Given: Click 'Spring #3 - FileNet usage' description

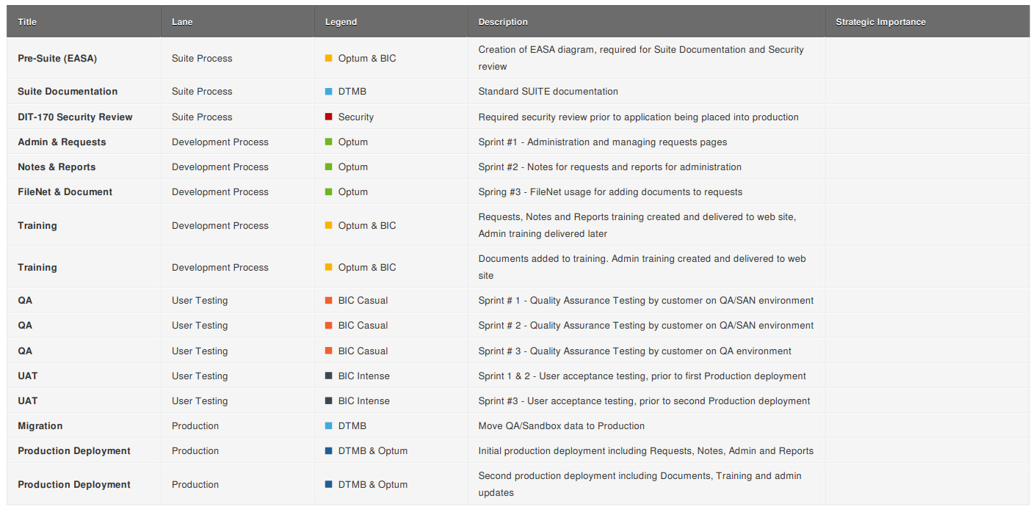Looking at the screenshot, I should pyautogui.click(x=610, y=191).
